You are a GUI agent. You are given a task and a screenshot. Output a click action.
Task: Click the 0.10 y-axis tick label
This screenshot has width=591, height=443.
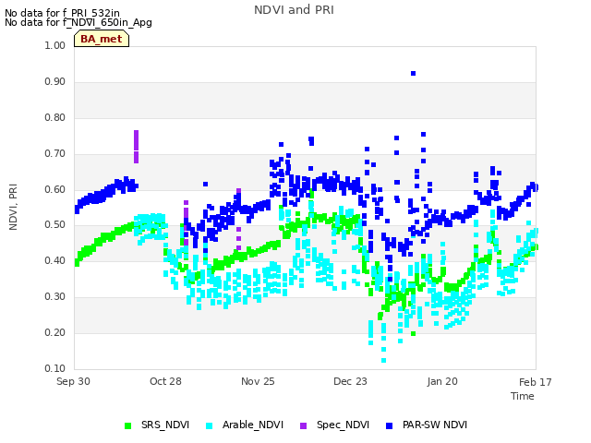coord(55,368)
